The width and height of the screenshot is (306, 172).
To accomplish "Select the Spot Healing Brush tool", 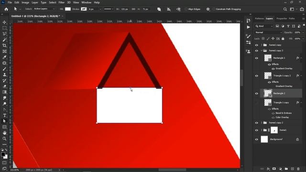I will [4, 63].
